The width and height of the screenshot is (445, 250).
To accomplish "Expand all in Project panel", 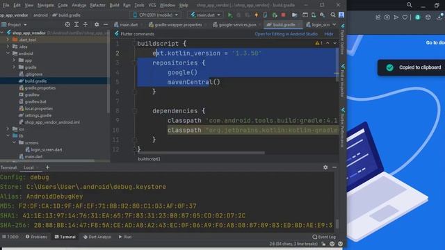I will (x=76, y=25).
